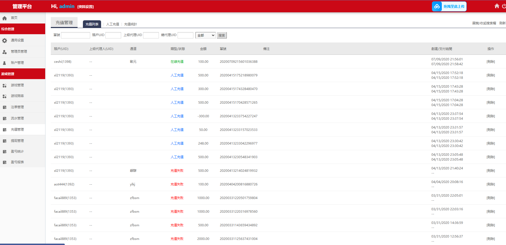Viewport: 506px width, 245px height.
Task: Toggle 展開/收起搜索欄 search bar
Action: coord(484,23)
